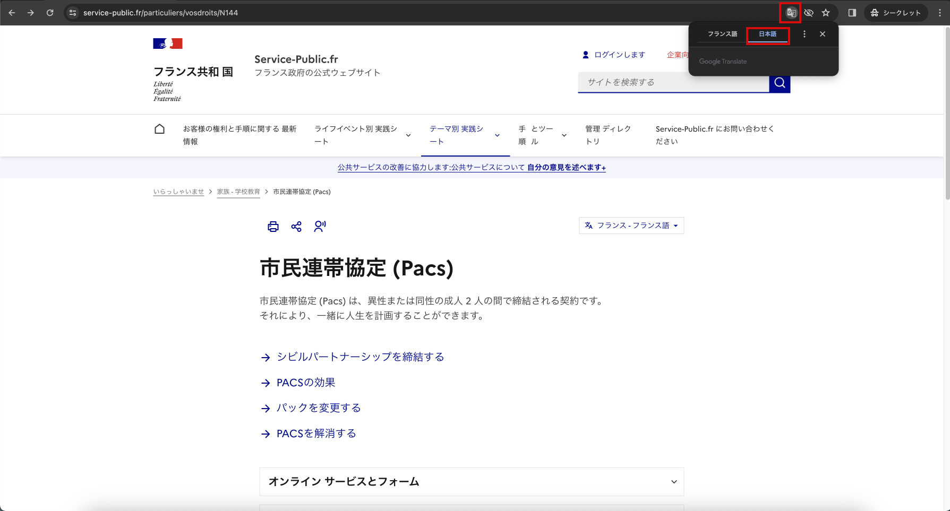The image size is (950, 511).
Task: Open translate popup options menu
Action: pos(804,34)
